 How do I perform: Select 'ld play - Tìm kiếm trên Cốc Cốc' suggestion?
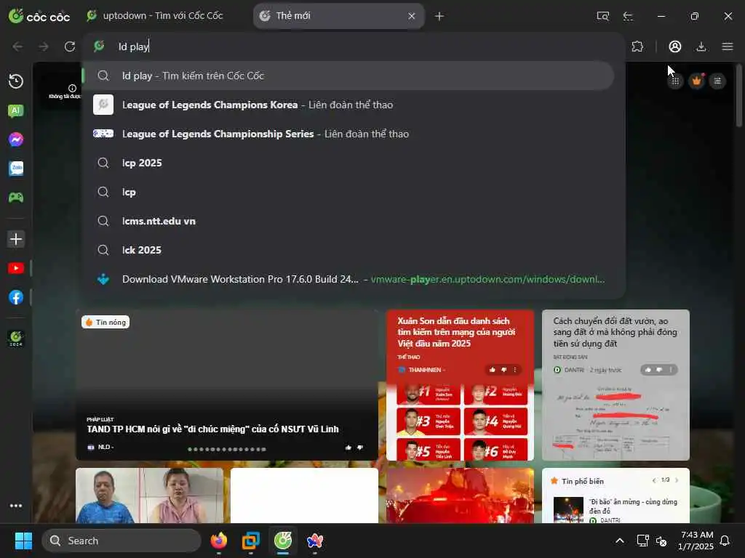coord(348,76)
